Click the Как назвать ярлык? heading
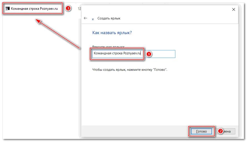 pos(112,33)
